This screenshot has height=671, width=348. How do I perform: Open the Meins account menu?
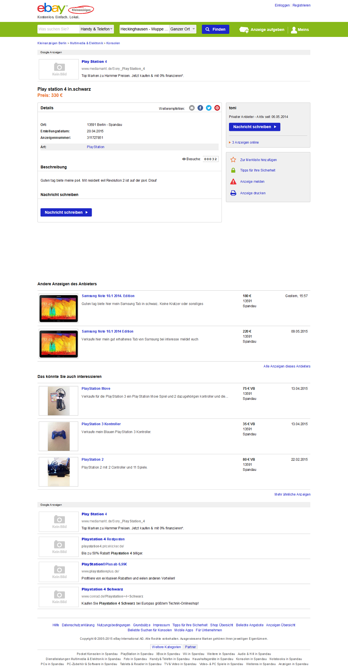coord(300,30)
